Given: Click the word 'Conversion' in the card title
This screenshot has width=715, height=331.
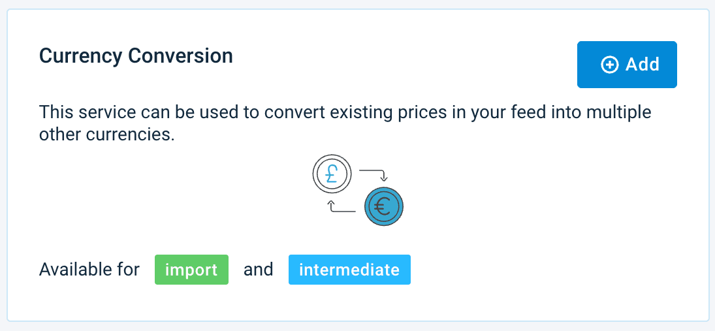Looking at the screenshot, I should (x=180, y=56).
